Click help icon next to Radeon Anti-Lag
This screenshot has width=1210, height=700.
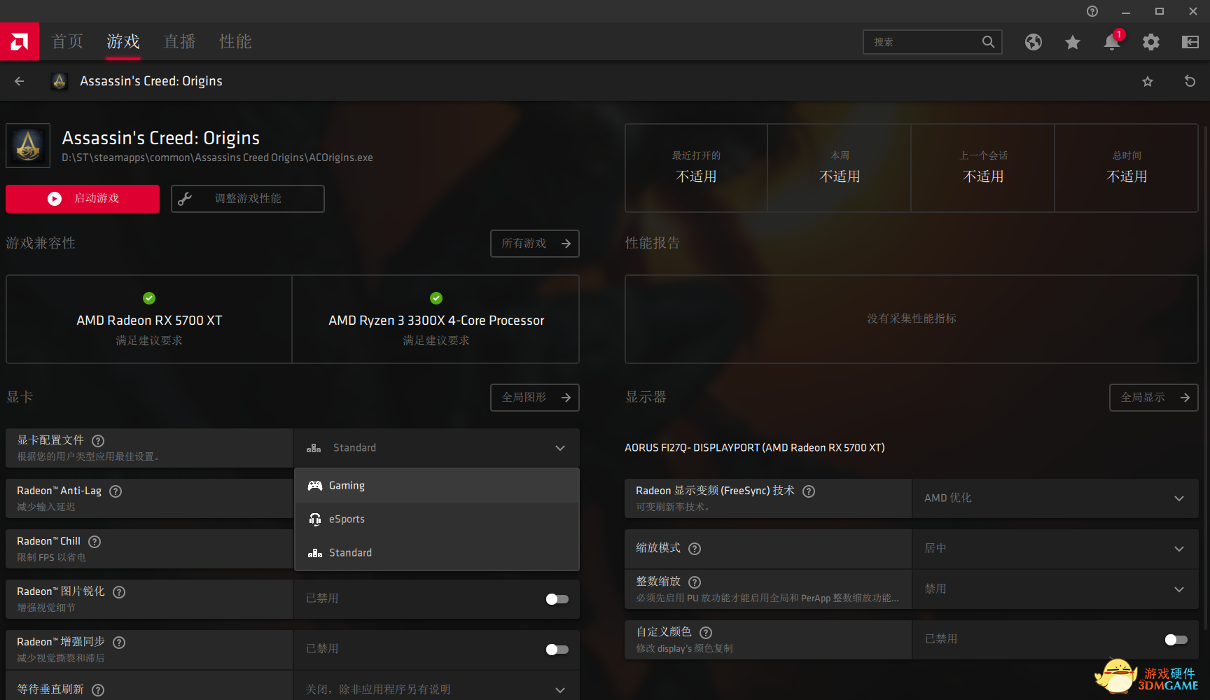coord(116,491)
